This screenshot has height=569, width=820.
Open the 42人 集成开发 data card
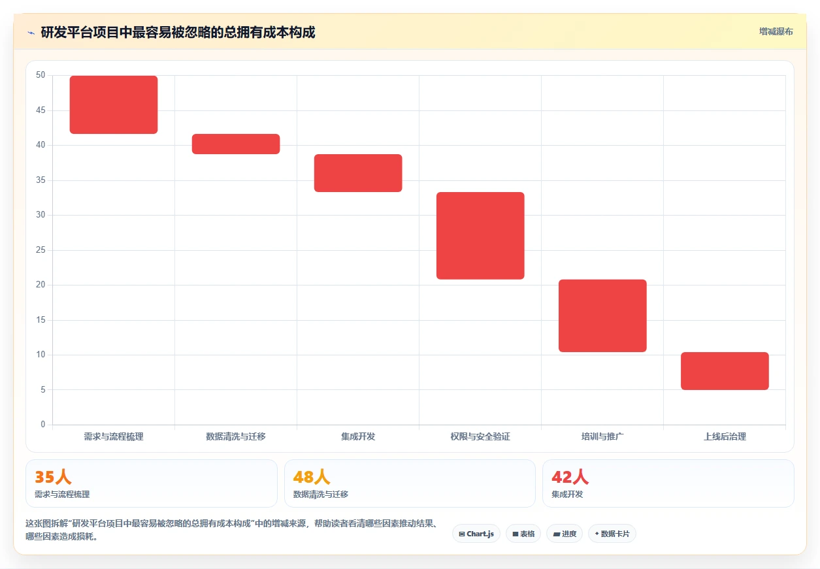point(668,483)
